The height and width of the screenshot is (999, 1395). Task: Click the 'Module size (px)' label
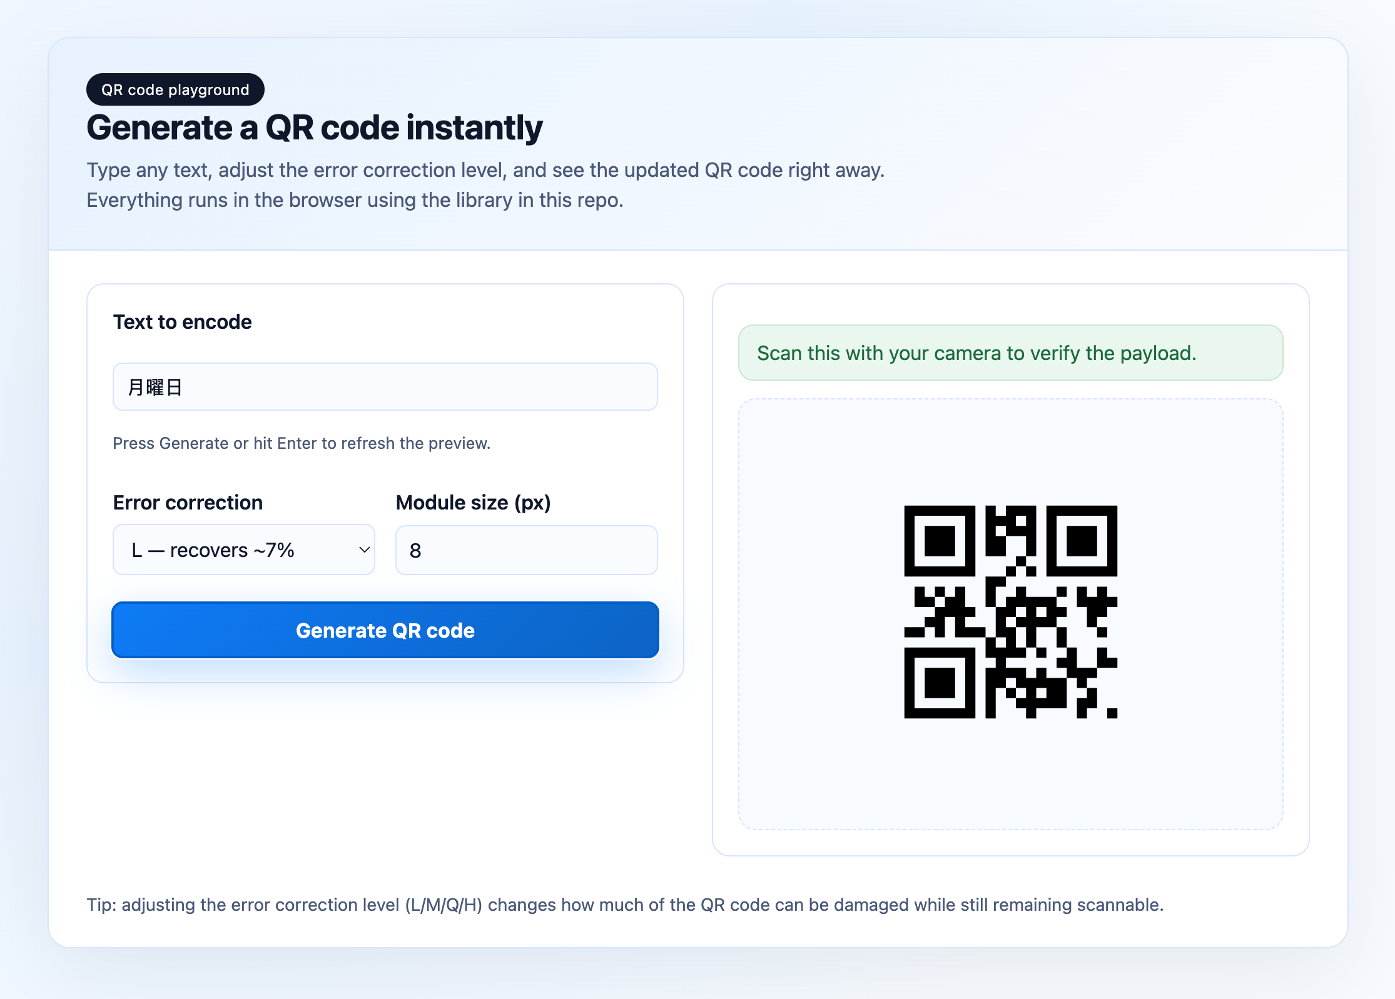pyautogui.click(x=473, y=502)
